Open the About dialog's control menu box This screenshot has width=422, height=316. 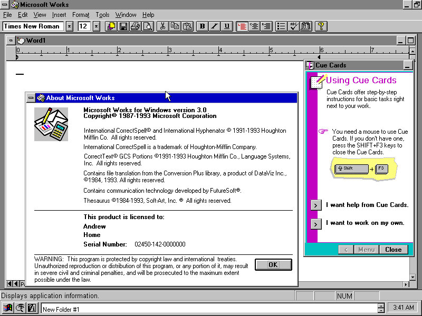point(31,98)
